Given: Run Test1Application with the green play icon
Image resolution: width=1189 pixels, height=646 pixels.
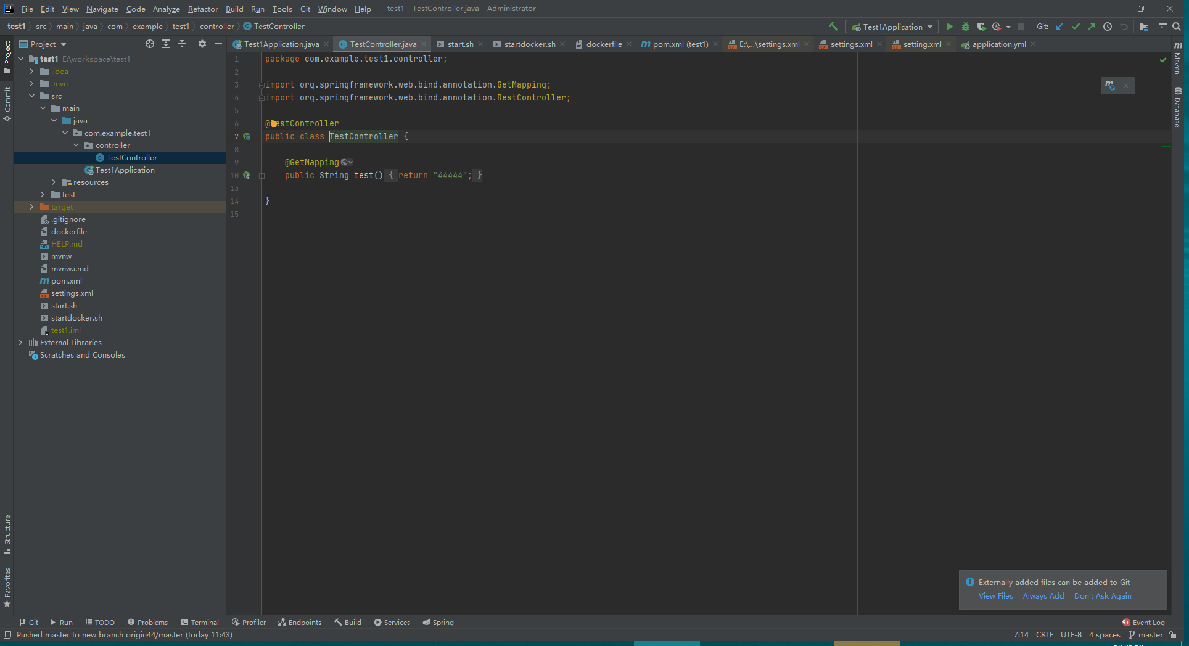Looking at the screenshot, I should coord(950,27).
